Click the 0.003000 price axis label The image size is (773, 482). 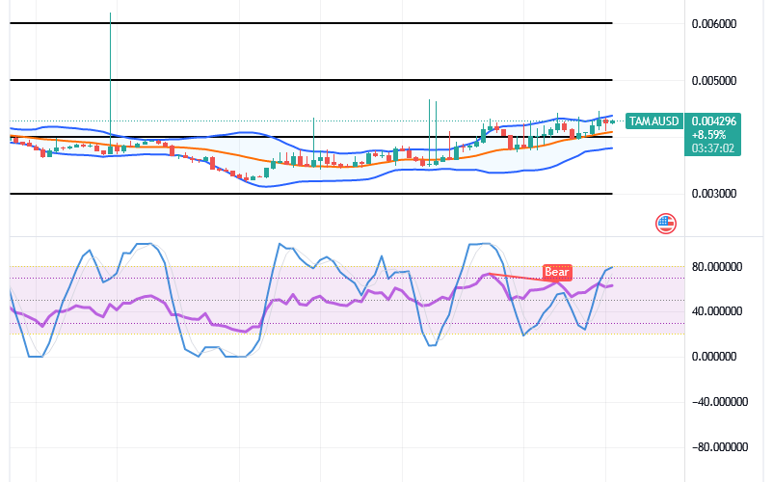(714, 194)
